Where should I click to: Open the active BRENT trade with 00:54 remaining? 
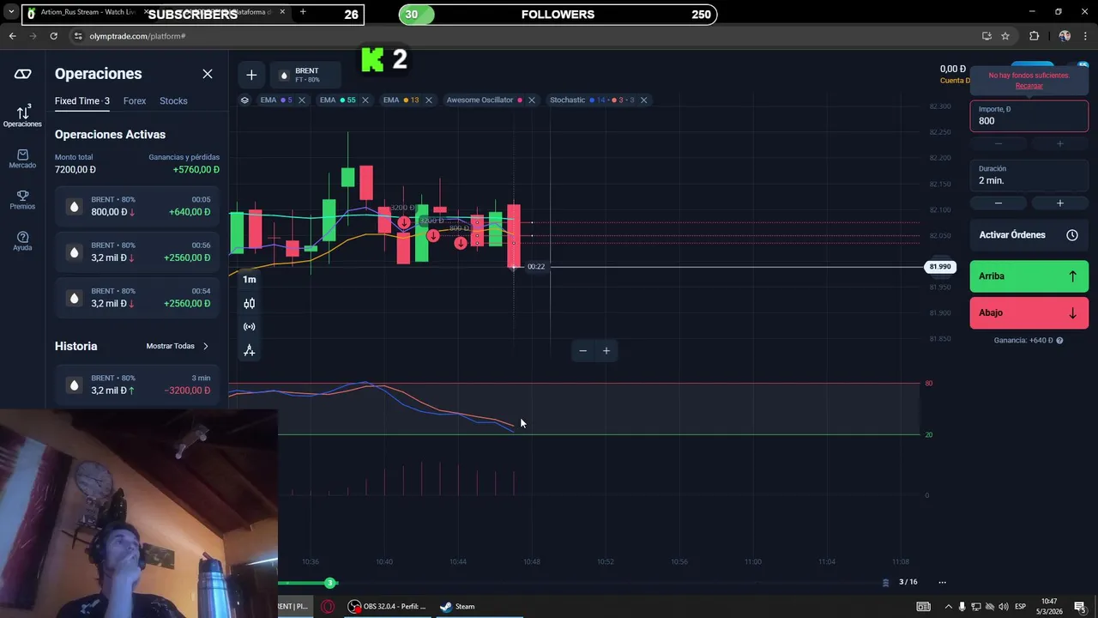tap(137, 297)
